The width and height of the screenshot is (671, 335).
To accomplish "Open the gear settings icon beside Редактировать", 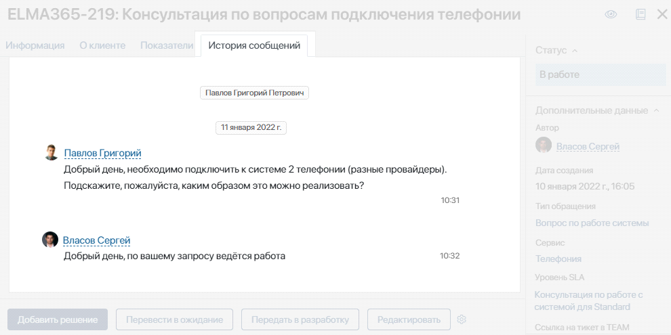I will (x=461, y=319).
